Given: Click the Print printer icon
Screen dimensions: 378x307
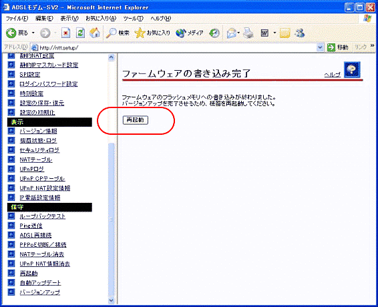Looking at the screenshot, I should click(248, 33).
